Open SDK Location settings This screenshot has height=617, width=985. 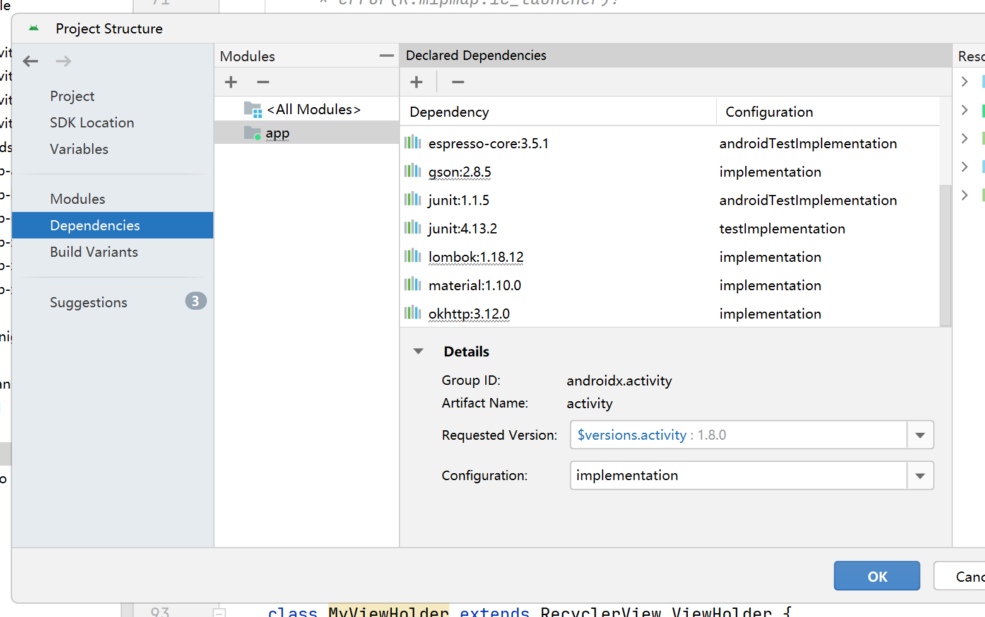point(92,123)
